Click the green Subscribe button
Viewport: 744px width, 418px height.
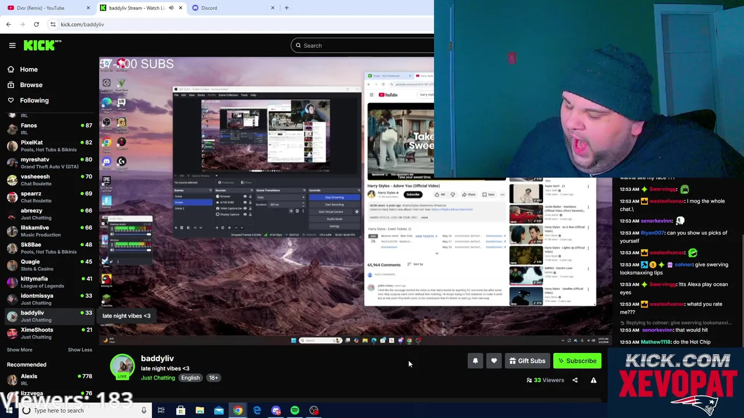coord(577,361)
